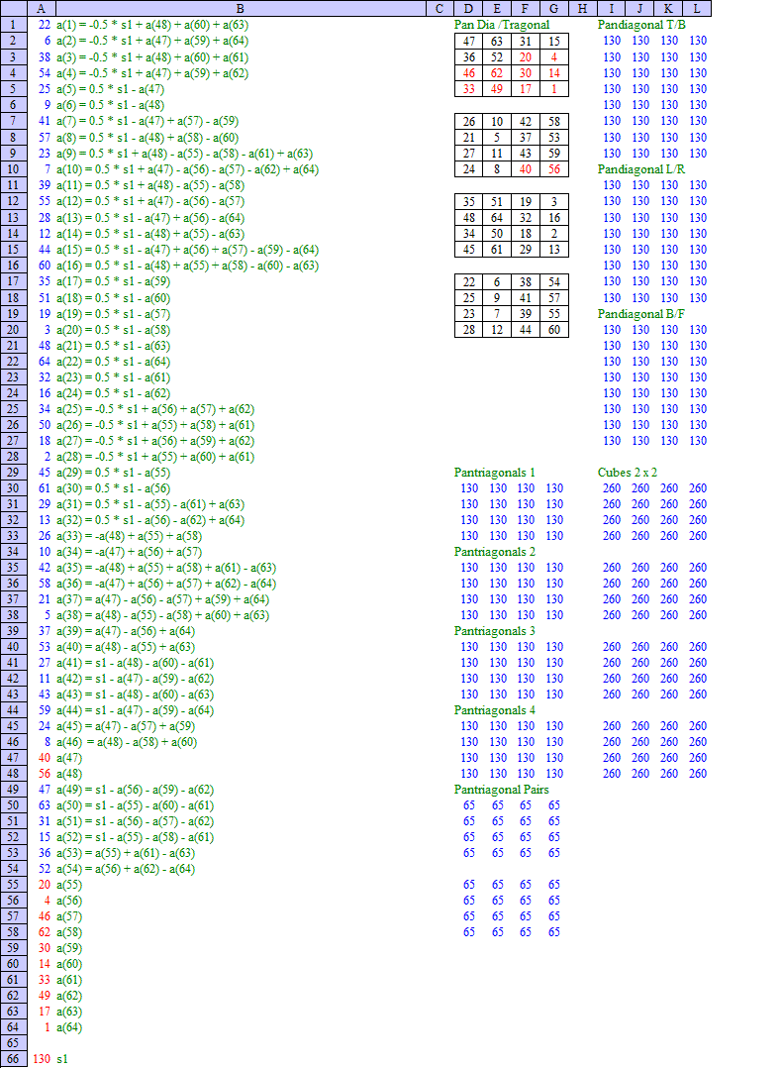Click the formula cell for a(44)
Viewport: 782px width, 1068px height.
[136, 709]
